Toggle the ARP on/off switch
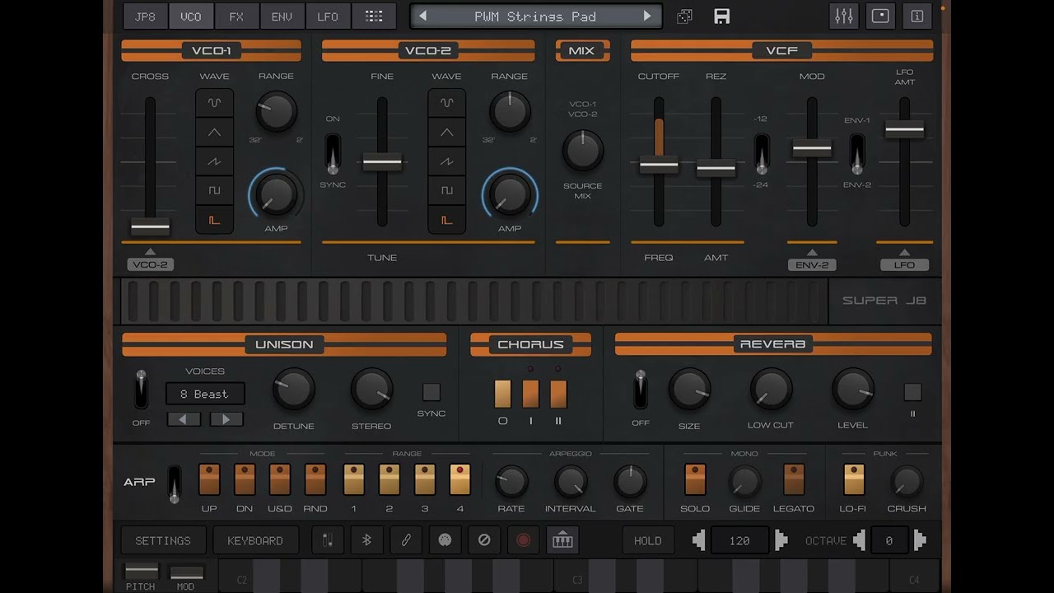This screenshot has width=1054, height=593. 174,484
